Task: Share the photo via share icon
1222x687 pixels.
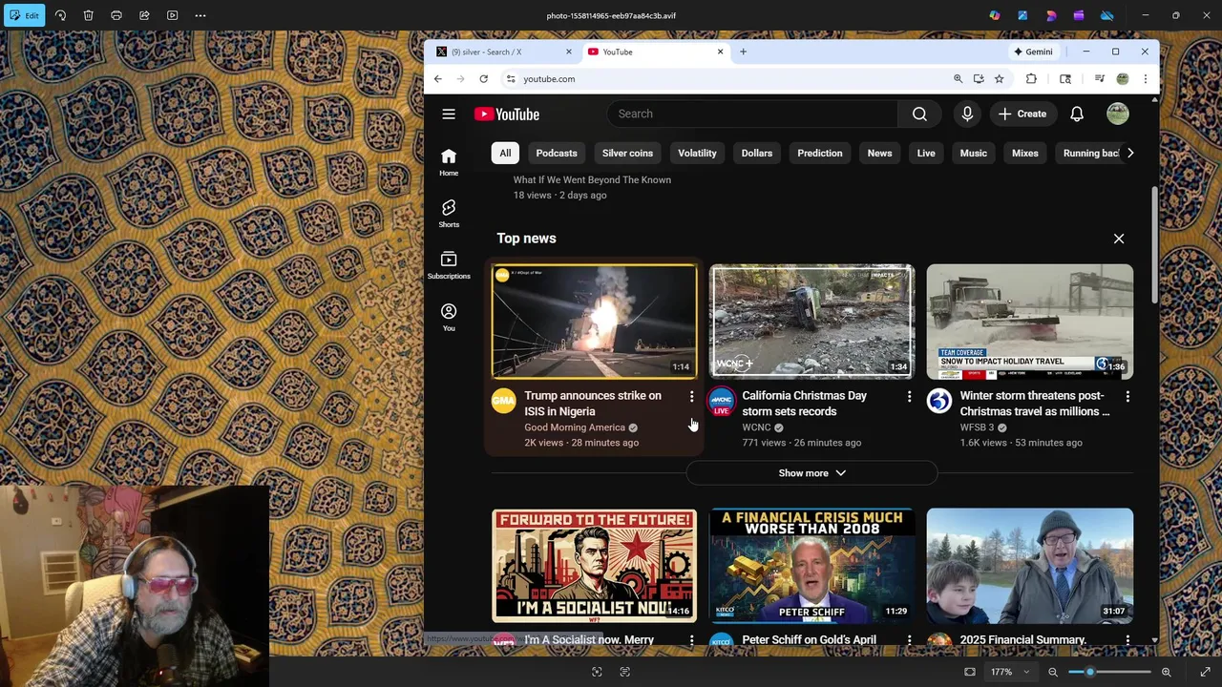Action: click(x=144, y=15)
